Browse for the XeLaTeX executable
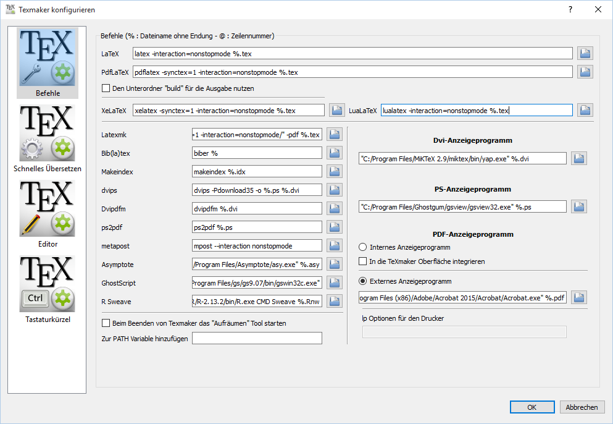This screenshot has width=613, height=424. point(336,111)
